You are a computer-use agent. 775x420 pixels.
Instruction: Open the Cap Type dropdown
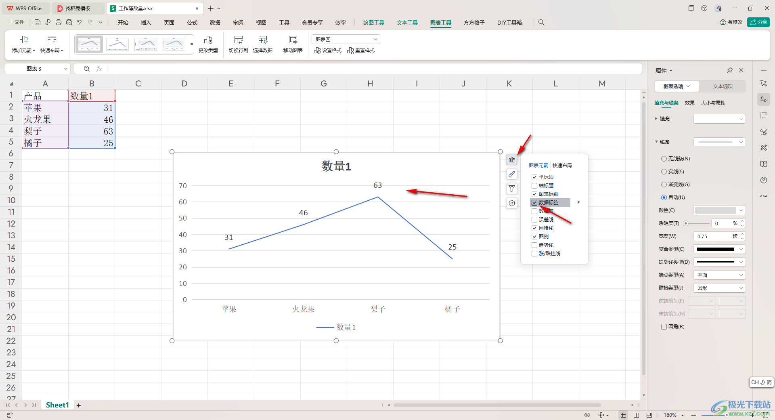[x=719, y=275]
